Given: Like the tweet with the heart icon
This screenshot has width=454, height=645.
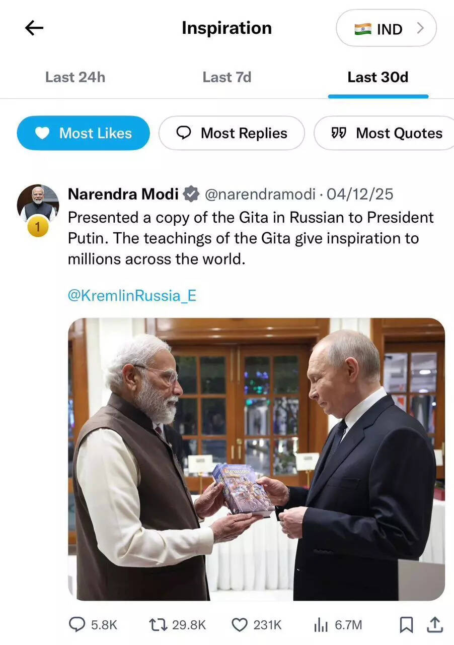Looking at the screenshot, I should (x=240, y=625).
